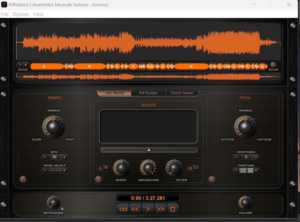Lower Semitones with the minus button

click(x=237, y=157)
